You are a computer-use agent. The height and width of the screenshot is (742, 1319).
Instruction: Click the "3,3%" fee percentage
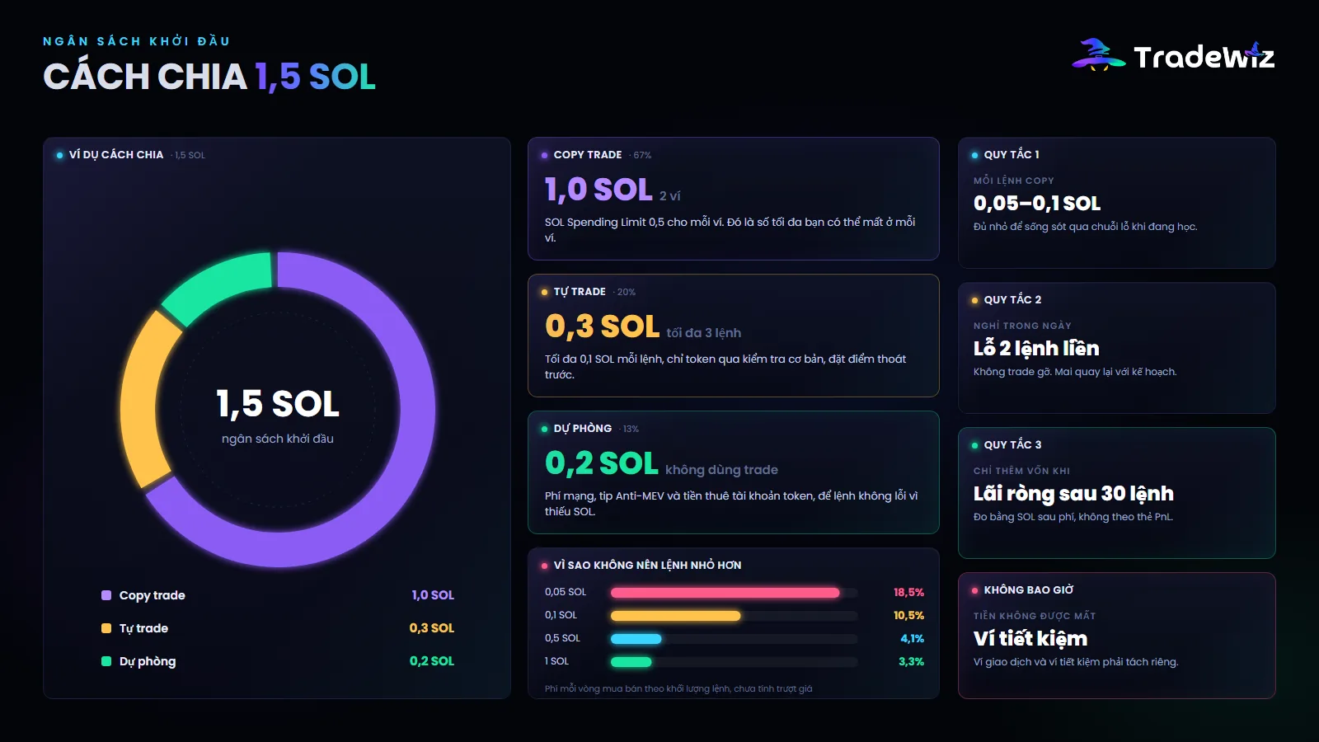click(911, 661)
